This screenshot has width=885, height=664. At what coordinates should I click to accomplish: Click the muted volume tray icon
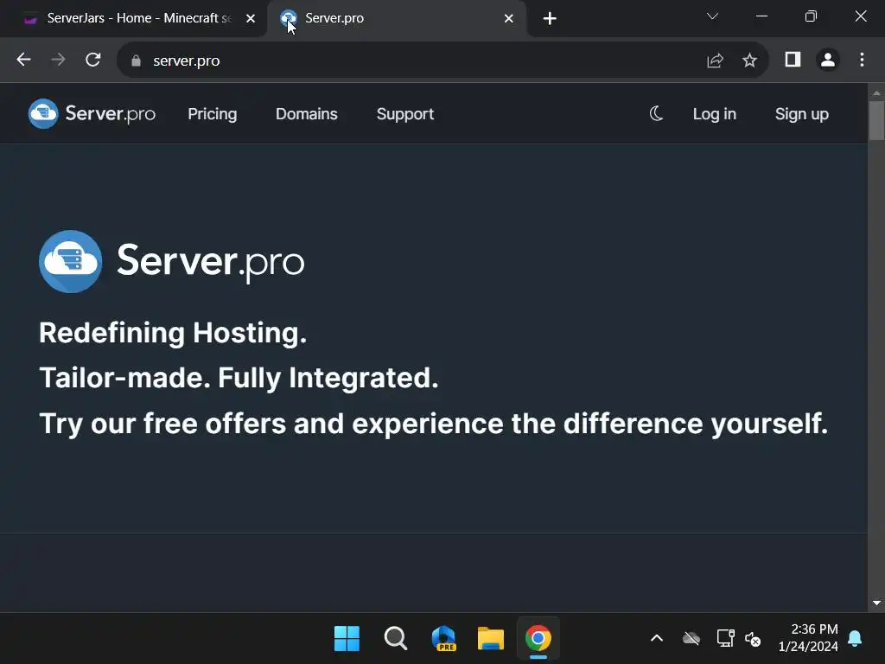[x=753, y=639]
